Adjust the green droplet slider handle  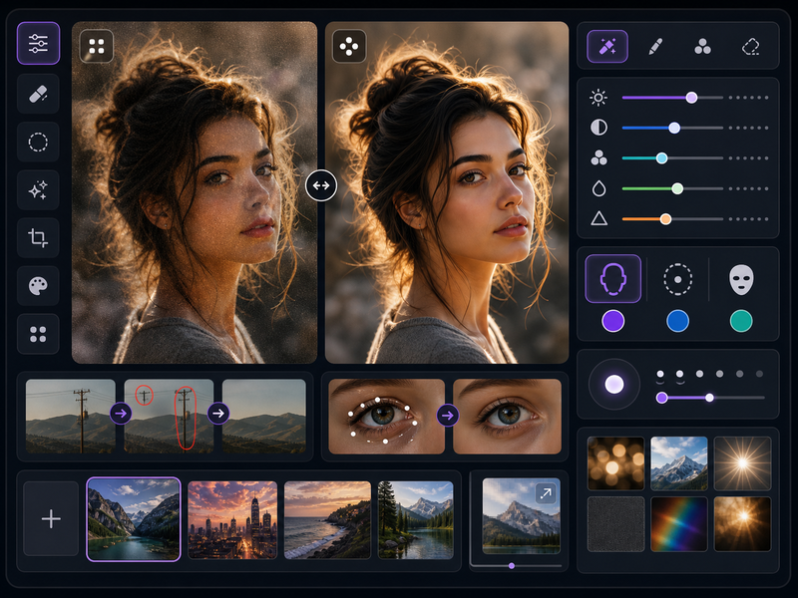point(677,188)
